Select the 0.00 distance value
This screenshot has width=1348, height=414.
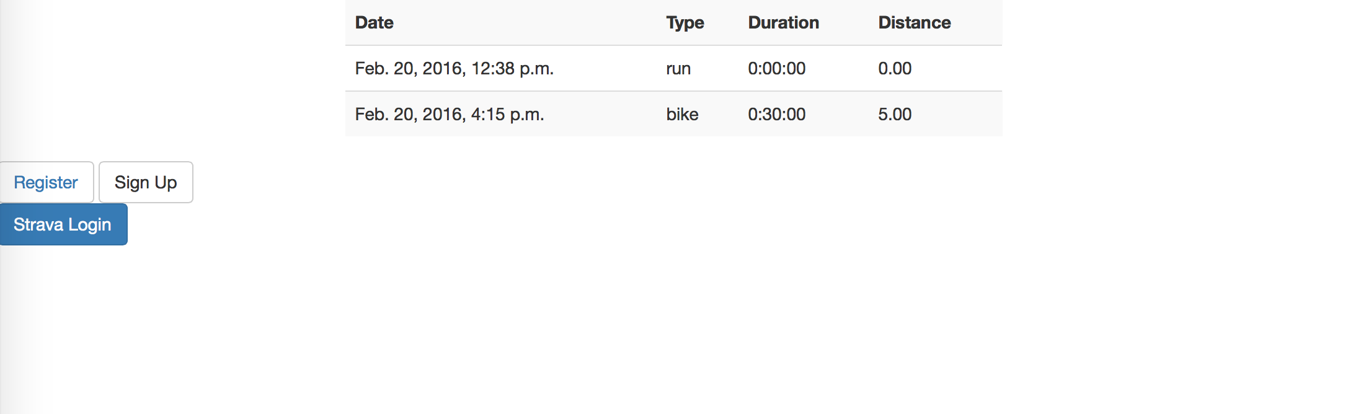coord(895,69)
